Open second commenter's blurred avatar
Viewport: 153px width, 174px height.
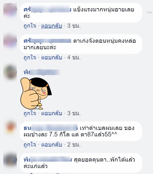pos(10,41)
